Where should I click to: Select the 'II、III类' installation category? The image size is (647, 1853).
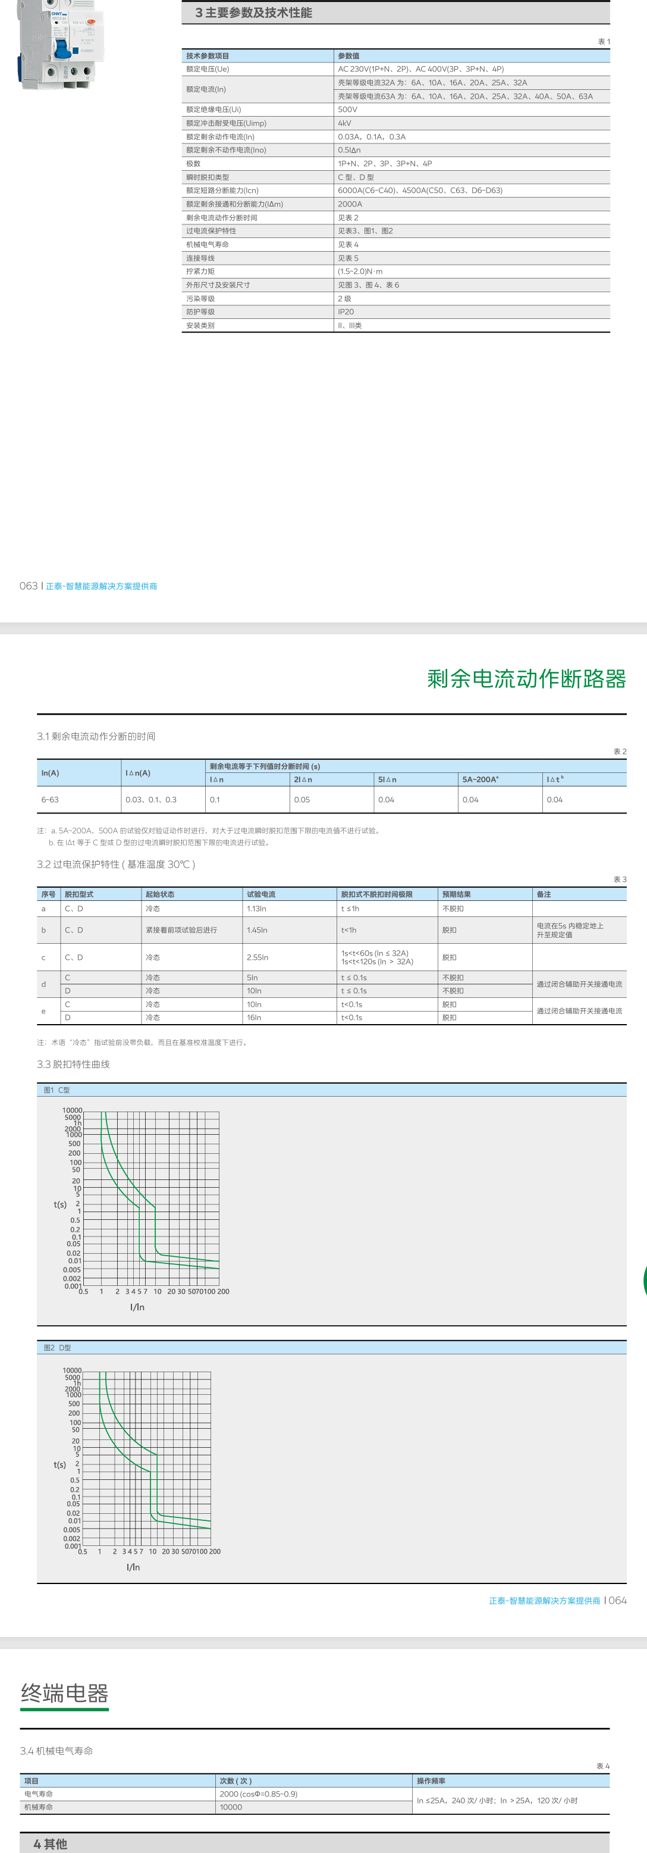[x=350, y=326]
